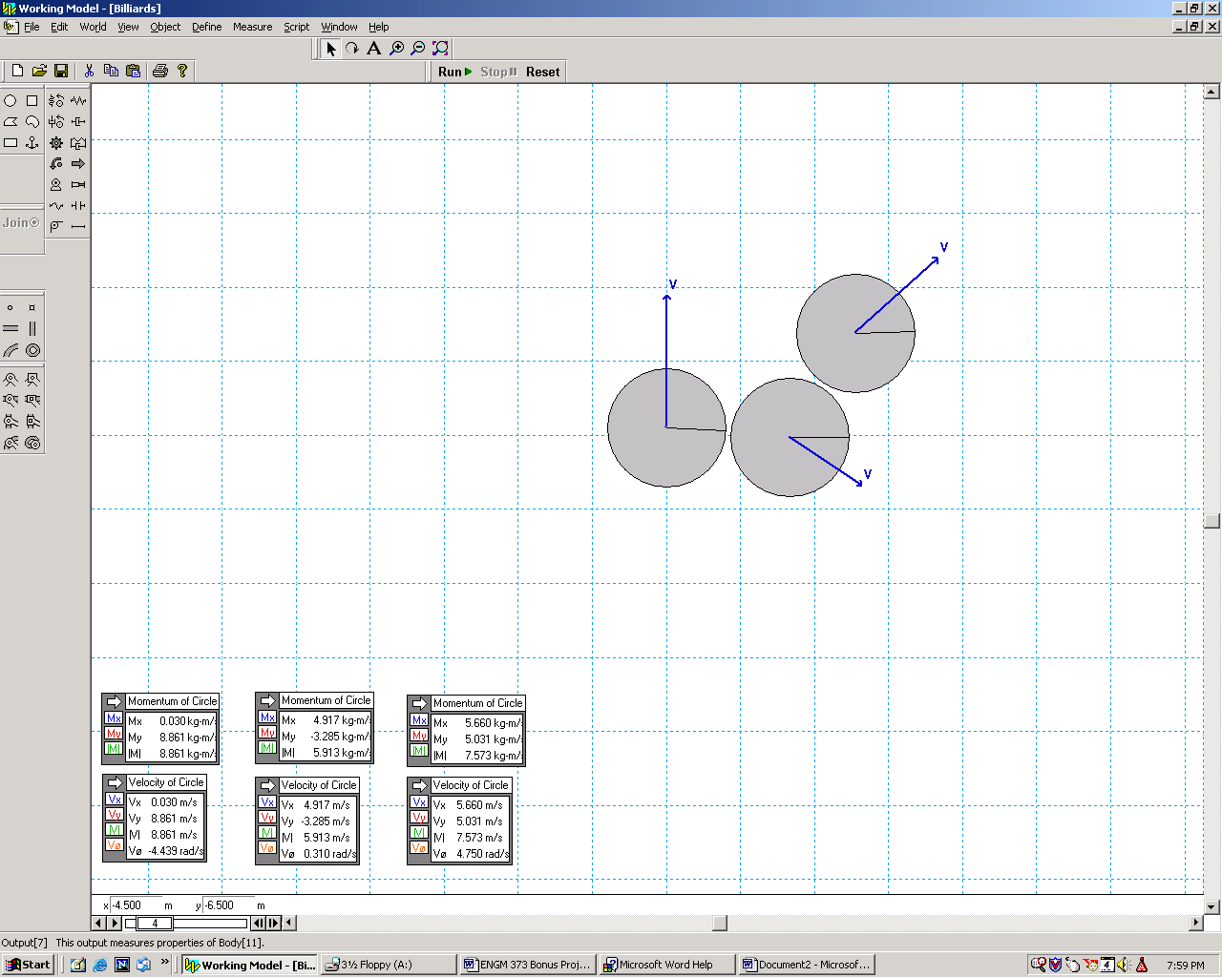Screen dimensions: 1222x977
Task: Click arrow icon in first Momentum output
Action: (x=115, y=701)
